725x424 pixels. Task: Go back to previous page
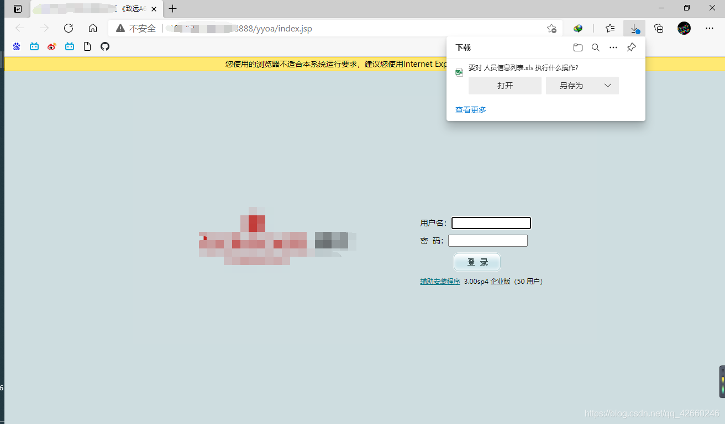tap(20, 28)
